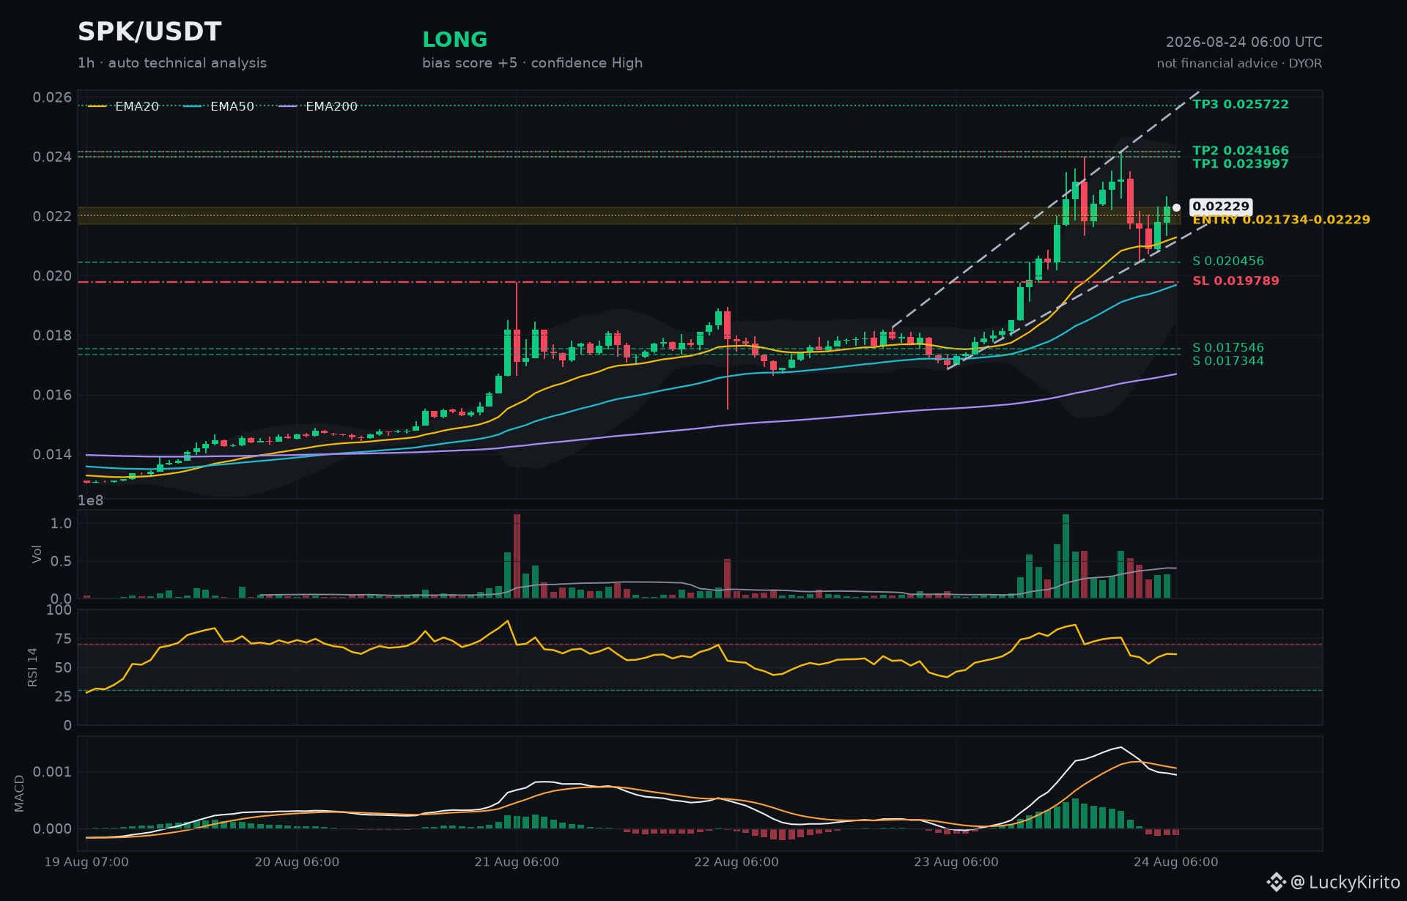Click the purple EMA200 legend line sample
This screenshot has width=1407, height=901.
tap(288, 106)
